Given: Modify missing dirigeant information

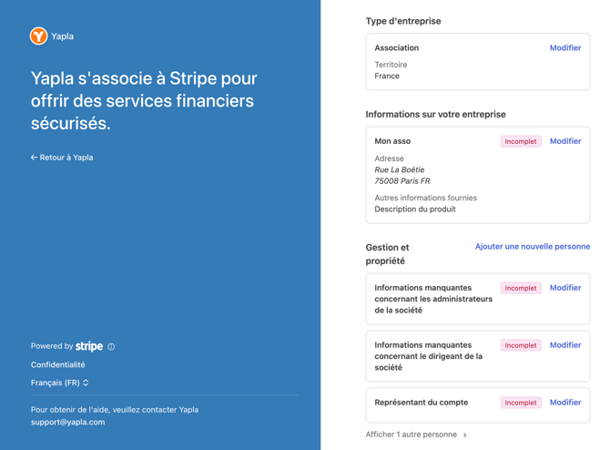Looking at the screenshot, I should (565, 345).
